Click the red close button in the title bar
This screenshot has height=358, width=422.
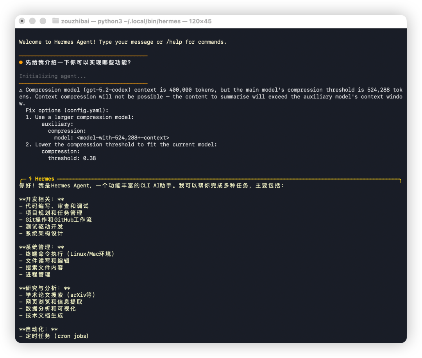[x=22, y=21]
